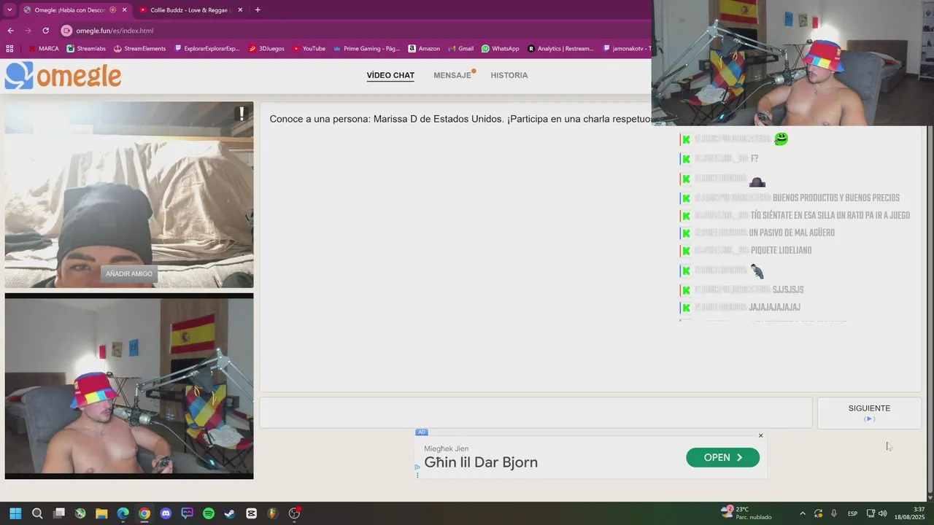
Task: Switch to the Collie Buddz YouTube tab
Action: tap(190, 10)
